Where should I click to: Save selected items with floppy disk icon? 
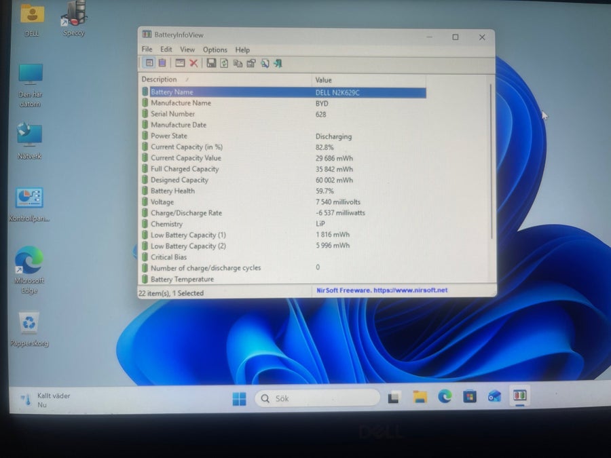click(211, 63)
